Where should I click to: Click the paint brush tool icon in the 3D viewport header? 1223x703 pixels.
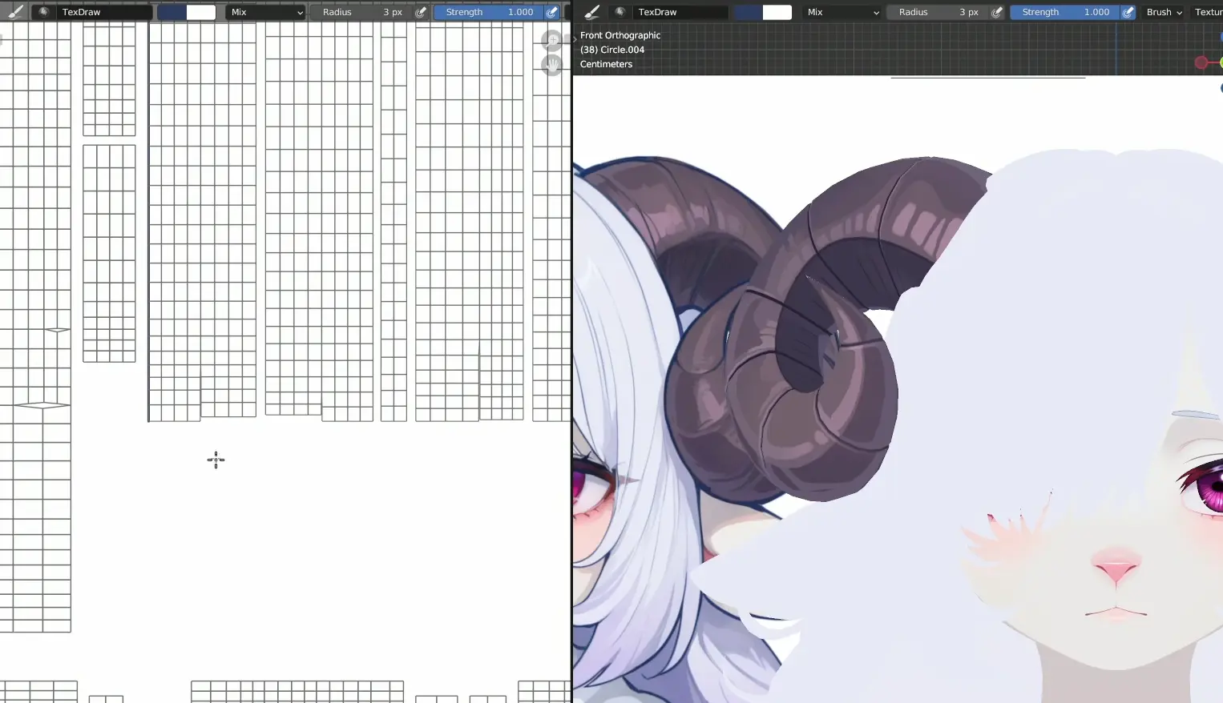point(591,12)
